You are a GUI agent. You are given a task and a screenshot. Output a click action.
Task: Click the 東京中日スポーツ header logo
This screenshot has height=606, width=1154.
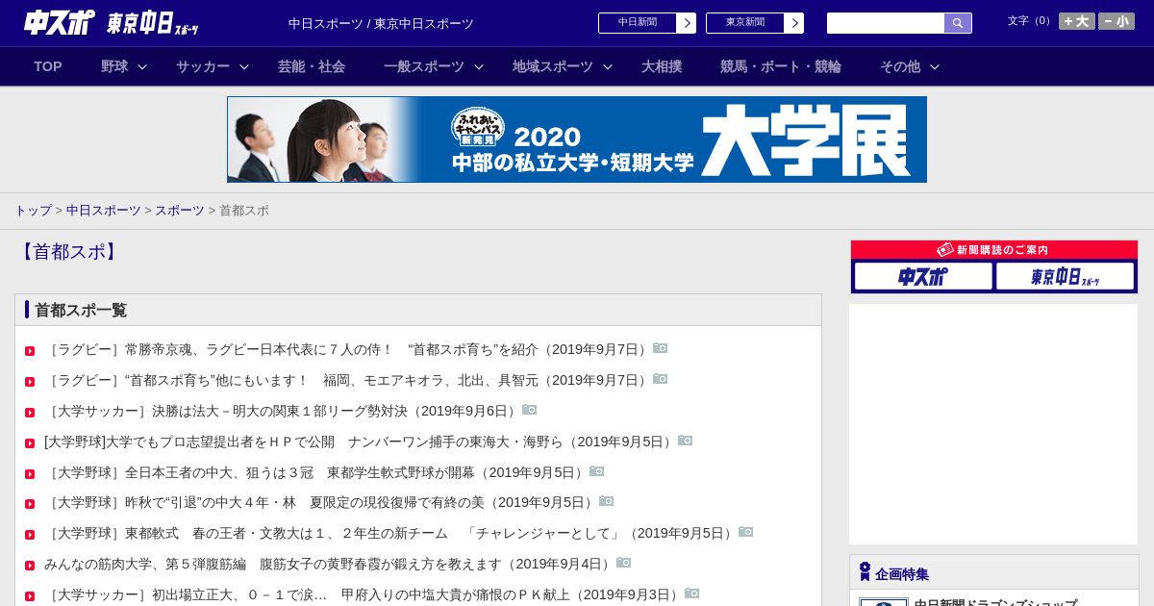[x=152, y=23]
